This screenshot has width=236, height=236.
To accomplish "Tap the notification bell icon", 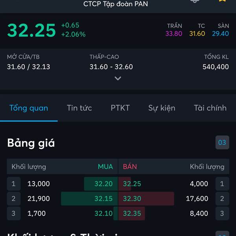I will coord(195,1).
